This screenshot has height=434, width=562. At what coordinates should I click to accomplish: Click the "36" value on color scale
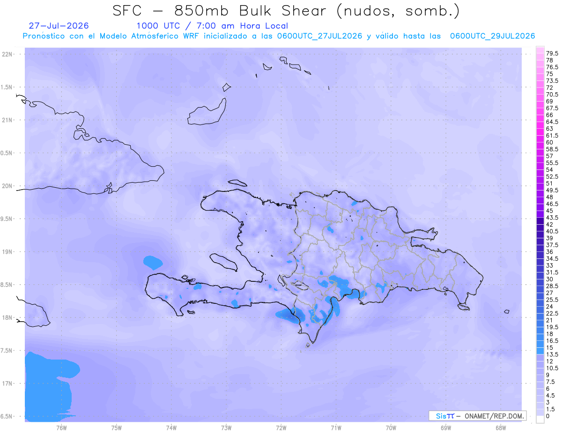(550, 252)
